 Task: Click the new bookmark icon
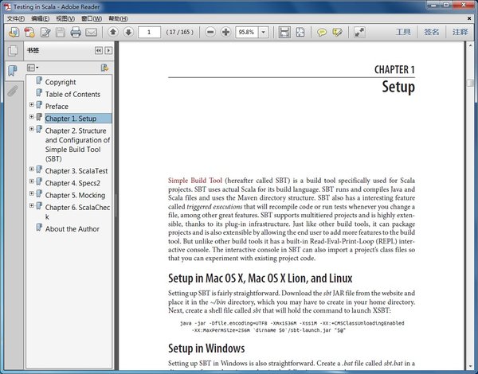coord(104,68)
